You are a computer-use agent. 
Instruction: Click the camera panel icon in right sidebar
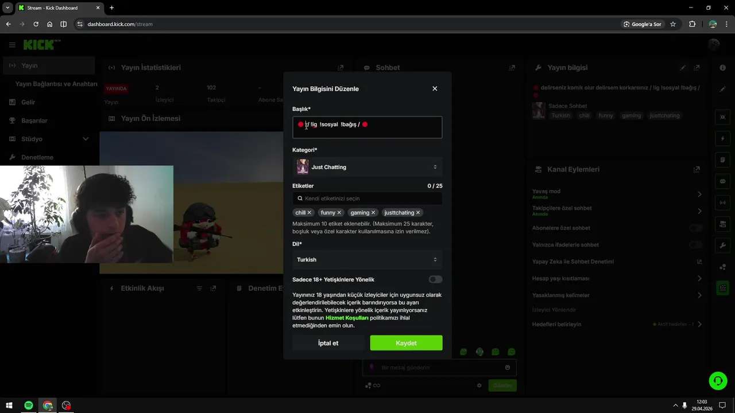[x=723, y=224]
